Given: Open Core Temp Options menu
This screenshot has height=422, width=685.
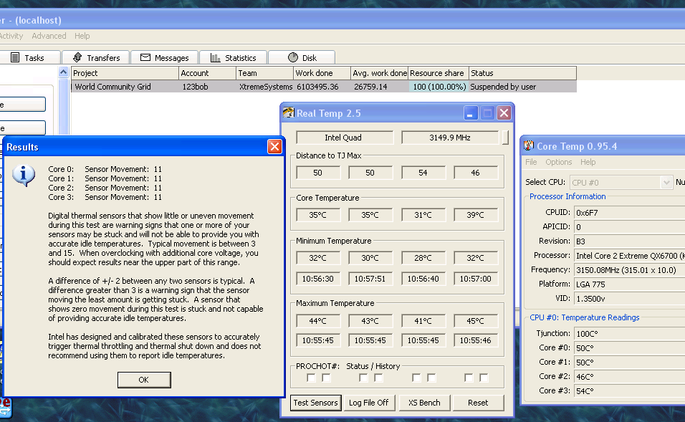Looking at the screenshot, I should click(x=558, y=162).
